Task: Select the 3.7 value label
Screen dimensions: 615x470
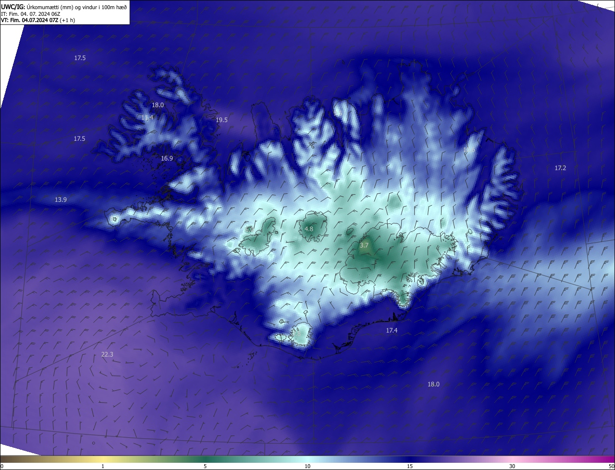Action: tap(364, 246)
